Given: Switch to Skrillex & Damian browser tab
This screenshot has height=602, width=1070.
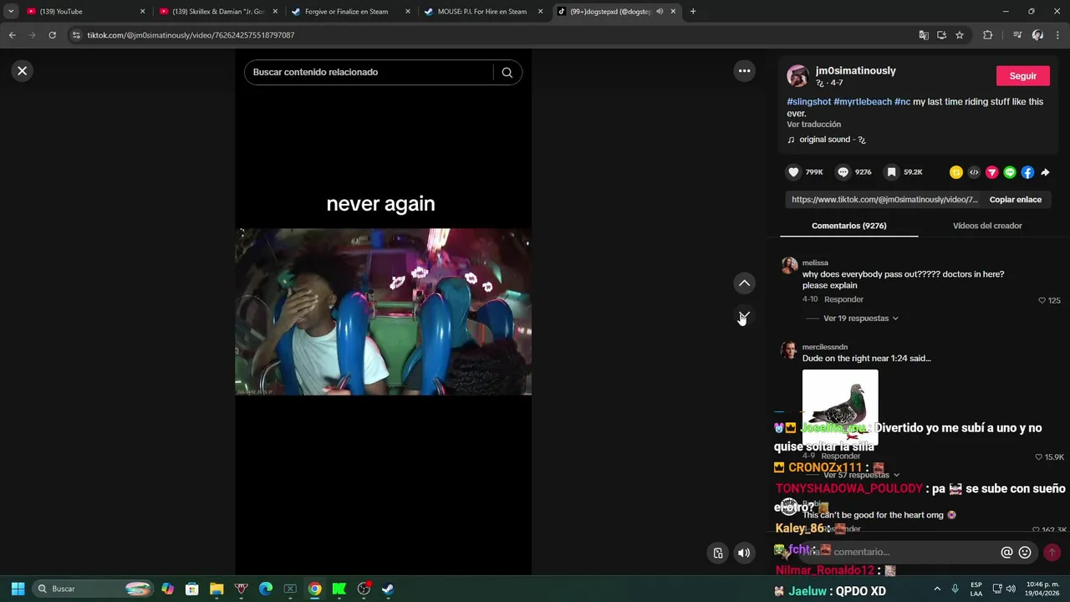Looking at the screenshot, I should tap(218, 12).
